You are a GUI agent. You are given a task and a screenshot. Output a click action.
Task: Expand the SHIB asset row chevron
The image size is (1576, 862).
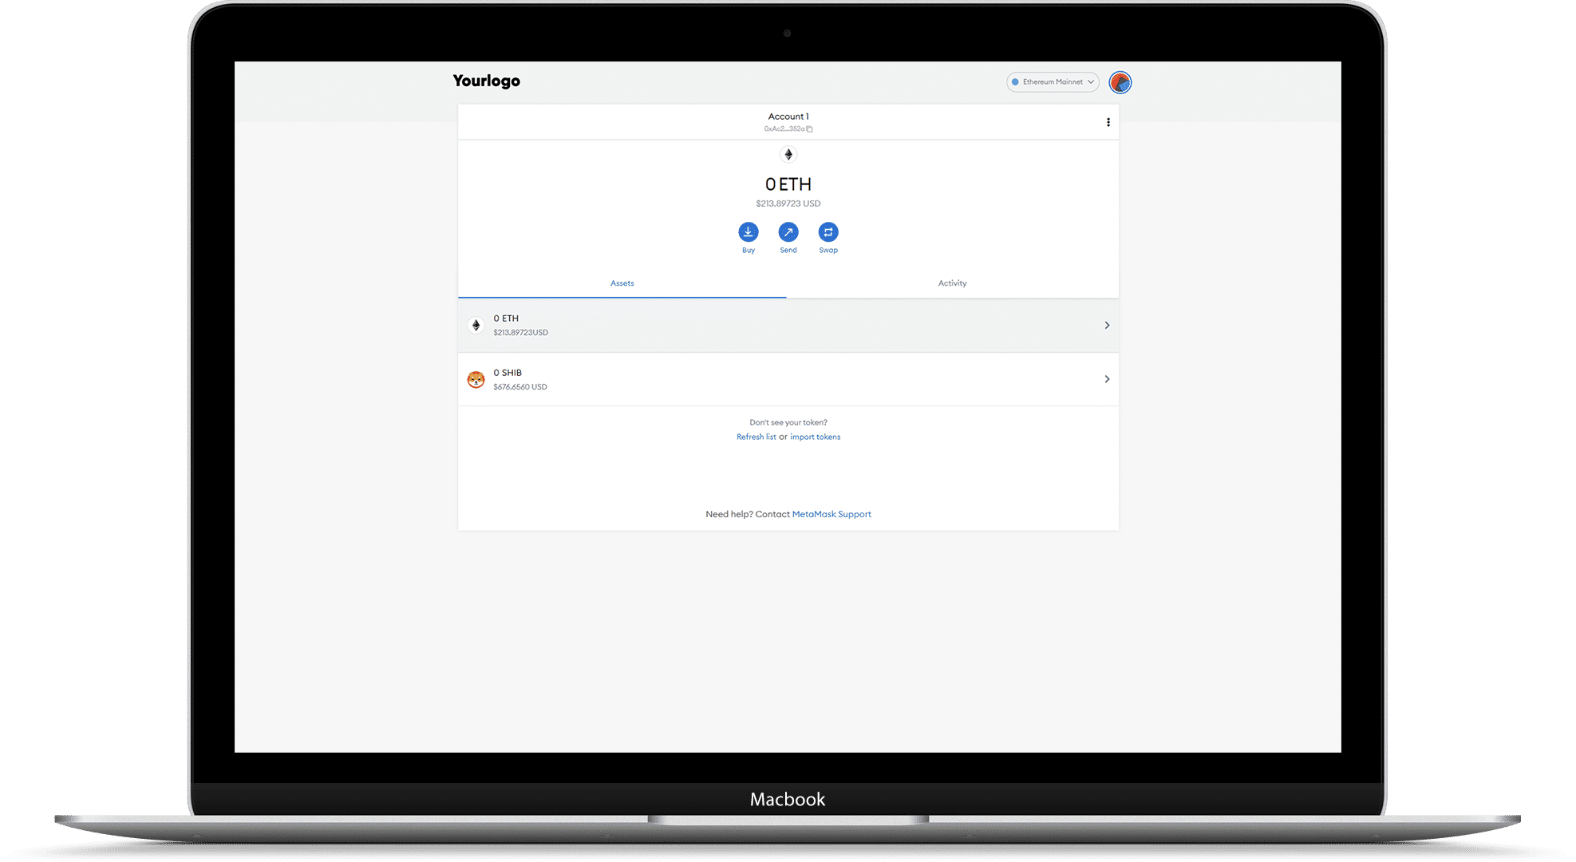pos(1106,379)
